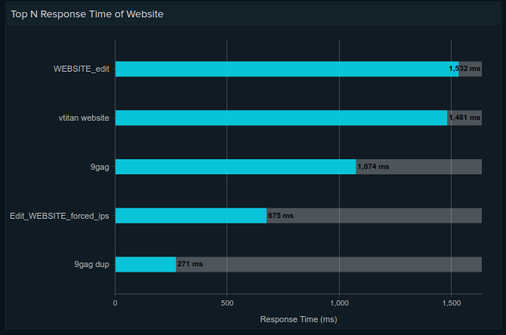
Task: Click the 675 ms value label
Action: 280,216
